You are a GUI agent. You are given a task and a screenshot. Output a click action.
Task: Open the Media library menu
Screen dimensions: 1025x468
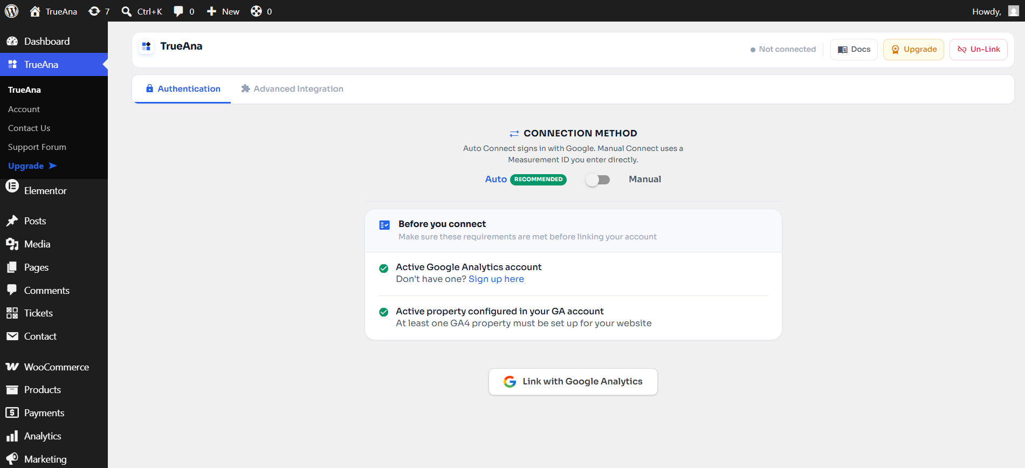tap(54, 244)
